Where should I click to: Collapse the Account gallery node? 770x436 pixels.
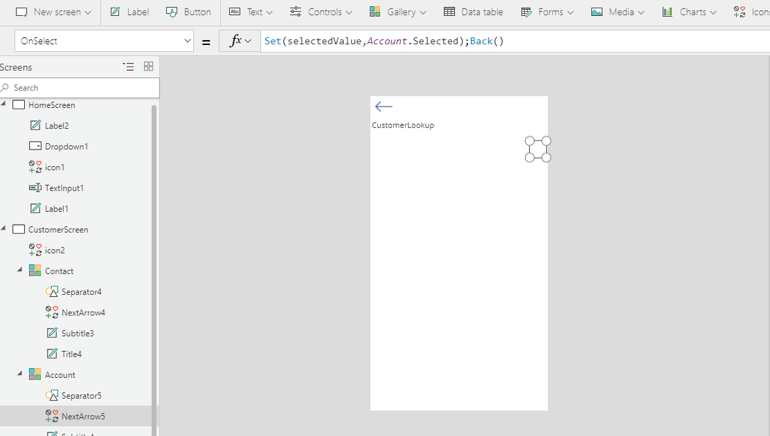tap(19, 374)
